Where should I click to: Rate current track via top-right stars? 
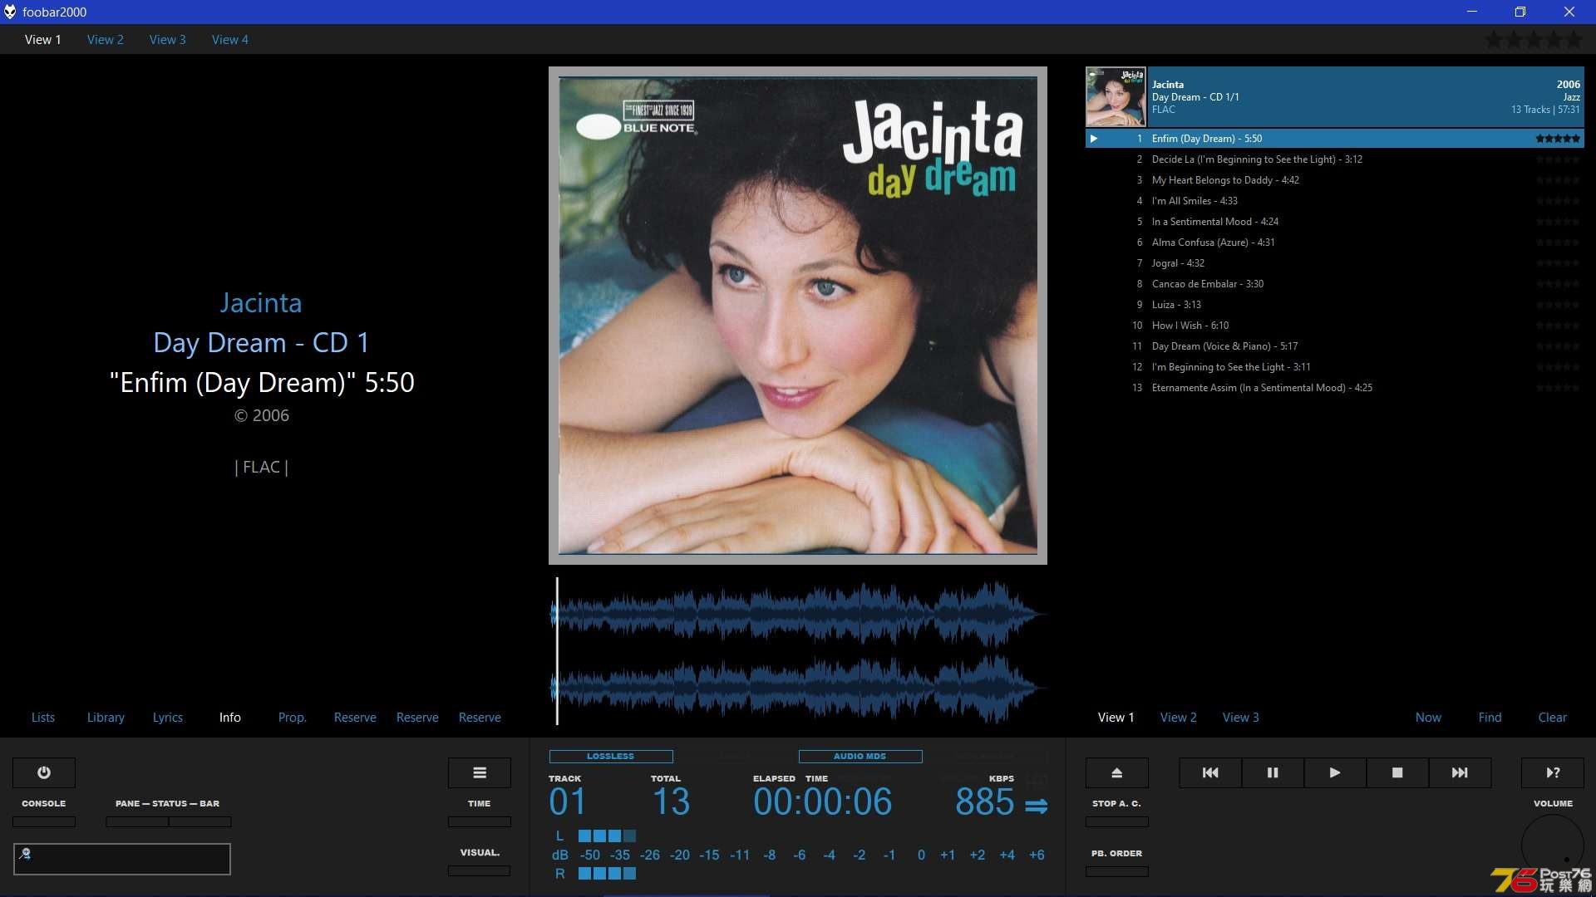(1534, 39)
